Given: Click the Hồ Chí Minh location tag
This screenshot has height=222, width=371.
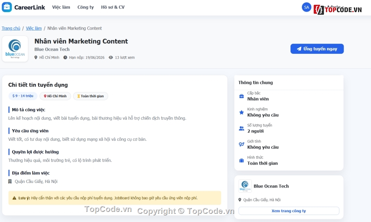Looking at the screenshot, I should click(55, 96).
